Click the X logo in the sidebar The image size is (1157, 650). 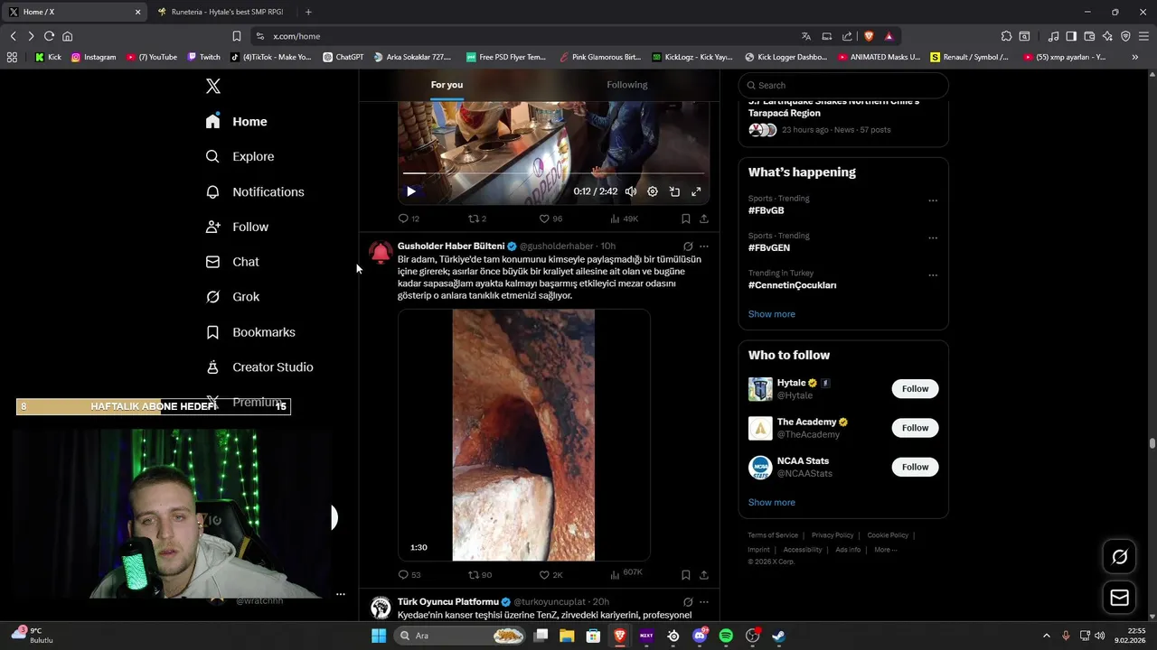pos(213,86)
